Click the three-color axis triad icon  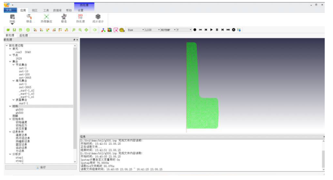pyautogui.click(x=103, y=30)
